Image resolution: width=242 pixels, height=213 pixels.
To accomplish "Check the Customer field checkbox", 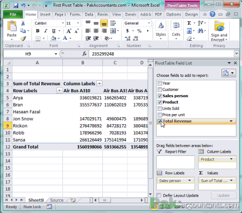I will (x=159, y=90).
